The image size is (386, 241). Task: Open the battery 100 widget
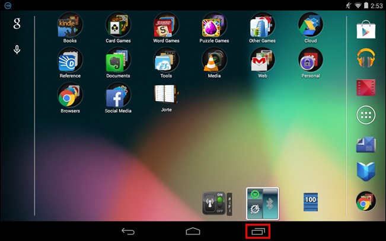tap(311, 202)
